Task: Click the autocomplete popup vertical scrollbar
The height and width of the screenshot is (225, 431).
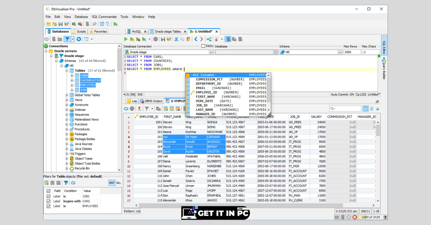Action: pos(269,93)
